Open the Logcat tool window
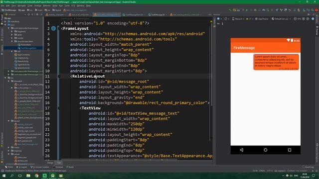Viewport: 319px width, 179px height. pos(21,167)
